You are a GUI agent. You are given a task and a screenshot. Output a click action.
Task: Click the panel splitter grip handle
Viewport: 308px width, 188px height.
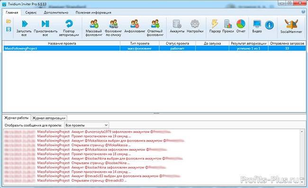pos(156,113)
